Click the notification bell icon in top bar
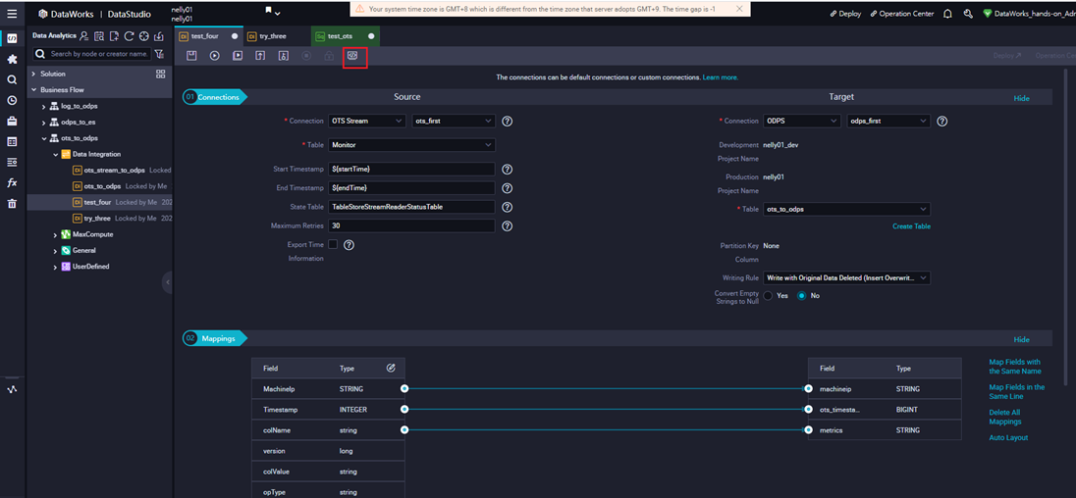Viewport: 1076px width, 498px height. point(947,13)
